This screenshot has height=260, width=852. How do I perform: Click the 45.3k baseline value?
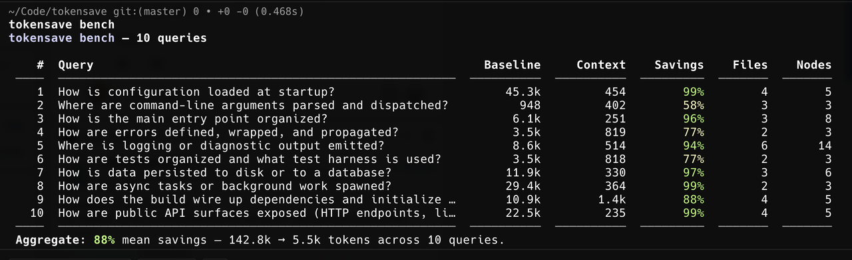(523, 92)
